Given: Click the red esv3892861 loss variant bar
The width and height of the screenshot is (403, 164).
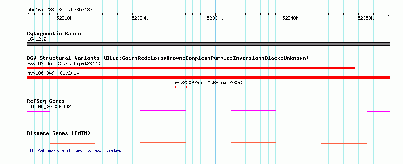Looking at the screenshot, I should click(191, 68).
